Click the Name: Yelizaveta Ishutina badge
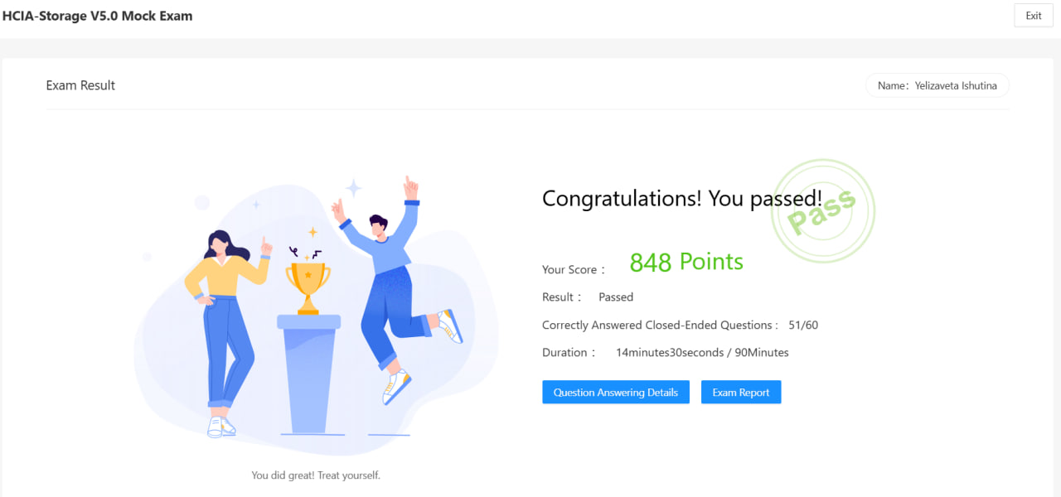Viewport: 1061px width, 497px height. [x=937, y=85]
